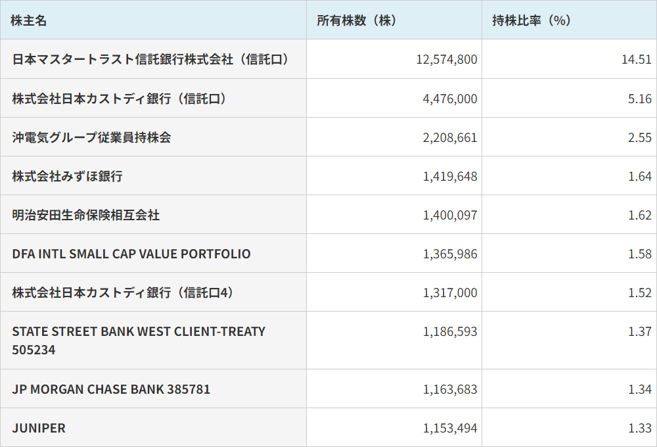Viewport: 657px width, 447px height.
Task: Click the ratio value 1.52
Action: point(639,293)
